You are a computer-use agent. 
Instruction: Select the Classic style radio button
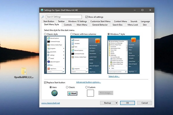(x=45, y=34)
